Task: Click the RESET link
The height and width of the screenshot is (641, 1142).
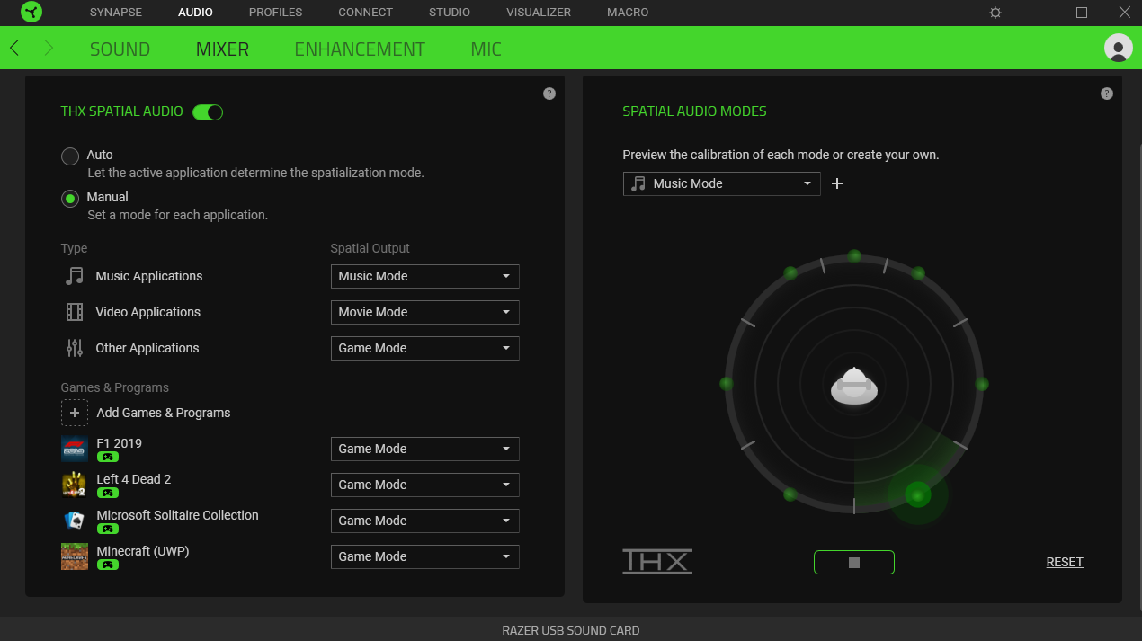Action: point(1065,562)
